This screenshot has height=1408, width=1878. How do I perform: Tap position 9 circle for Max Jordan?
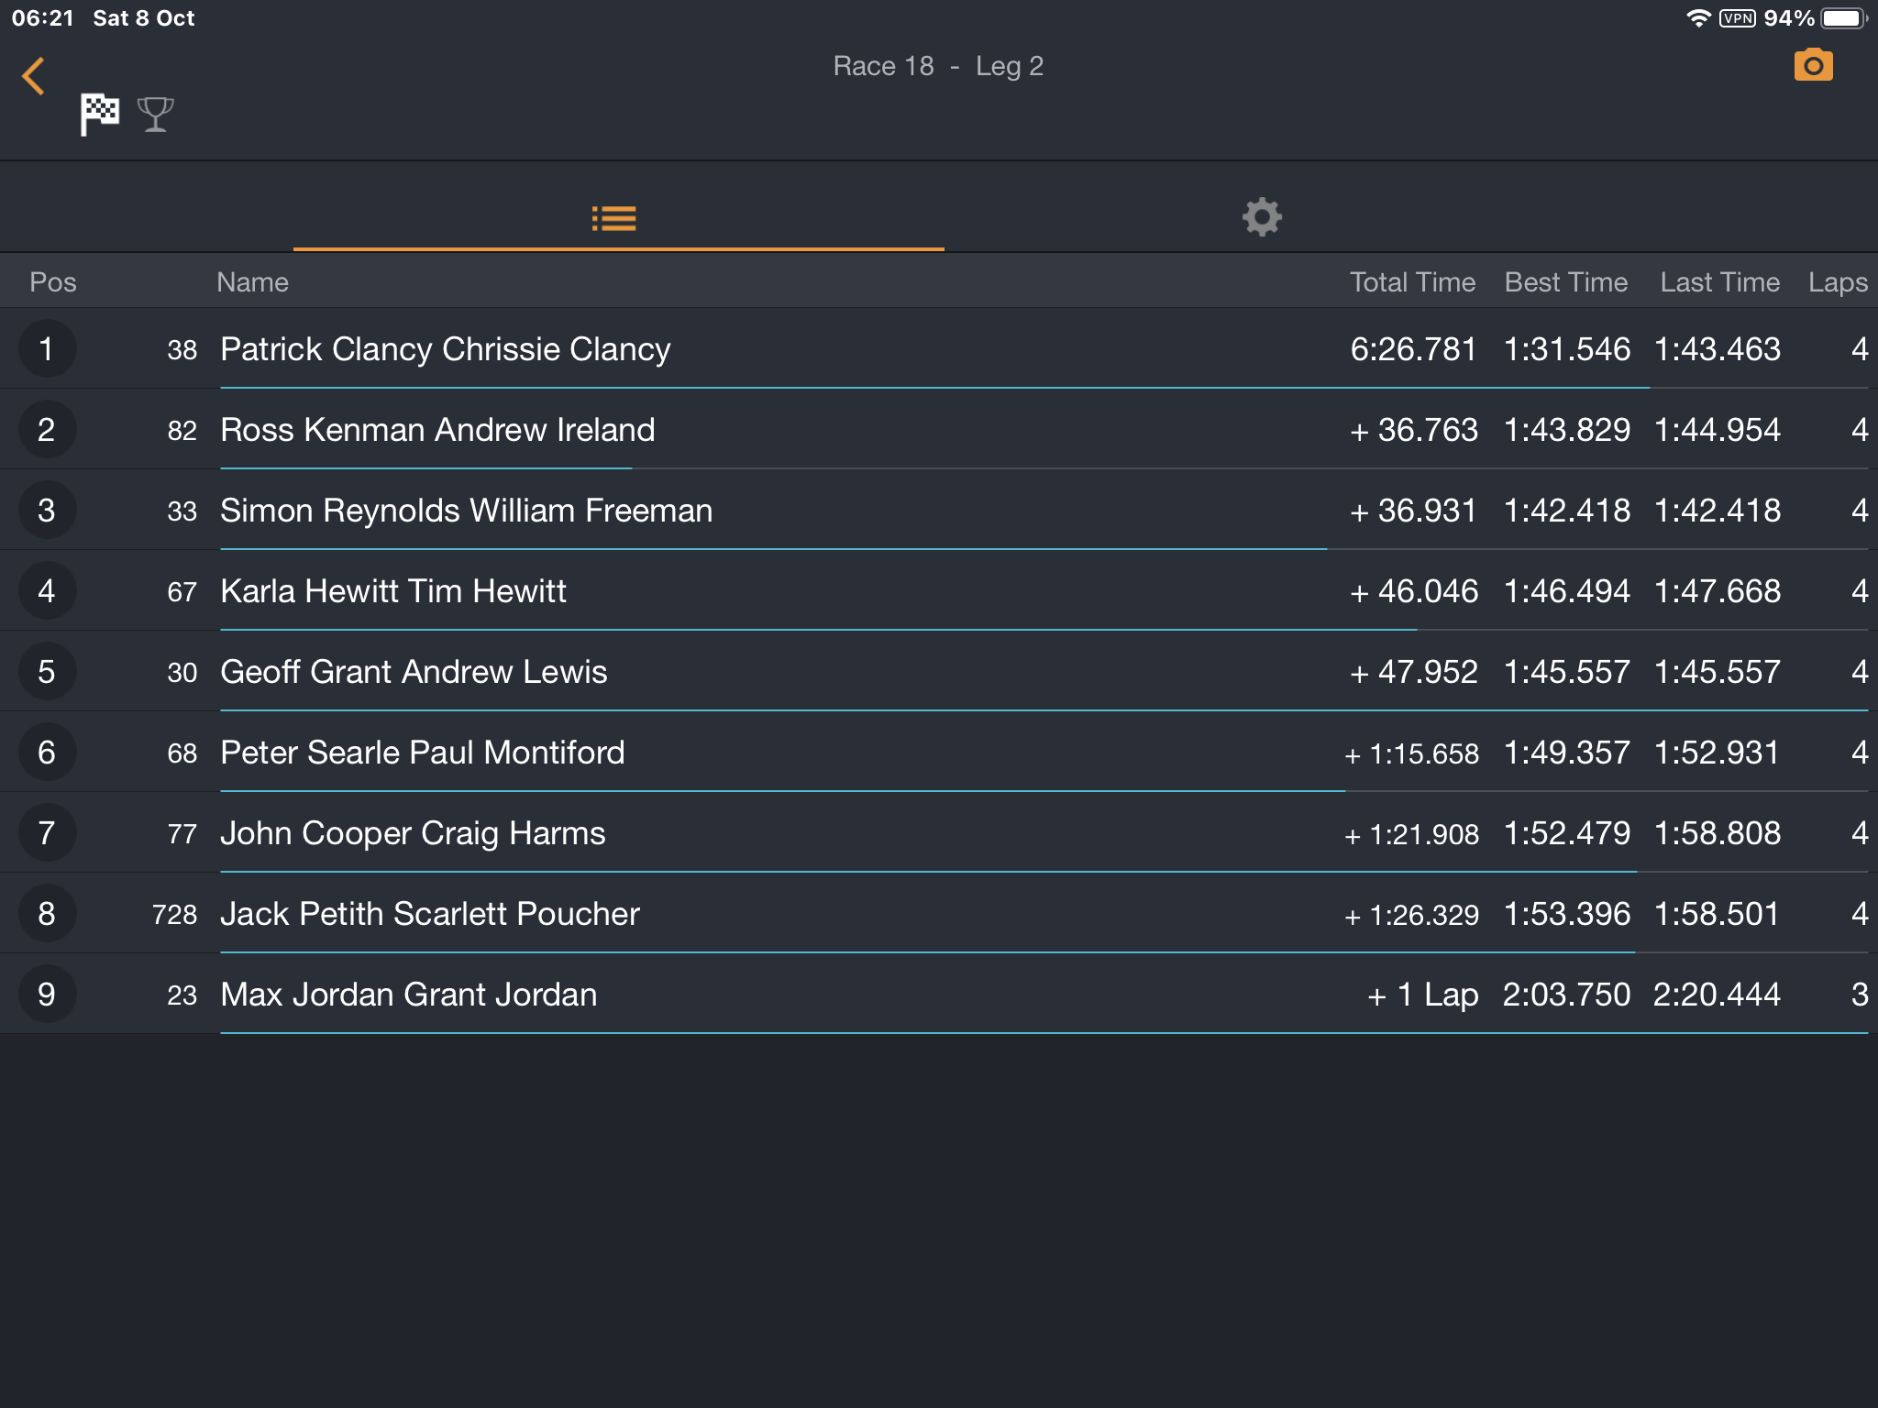(x=47, y=994)
